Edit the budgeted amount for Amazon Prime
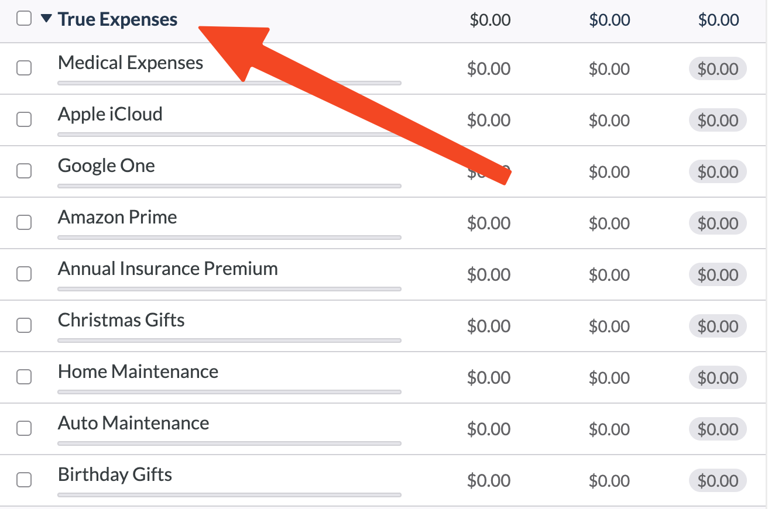 point(489,223)
